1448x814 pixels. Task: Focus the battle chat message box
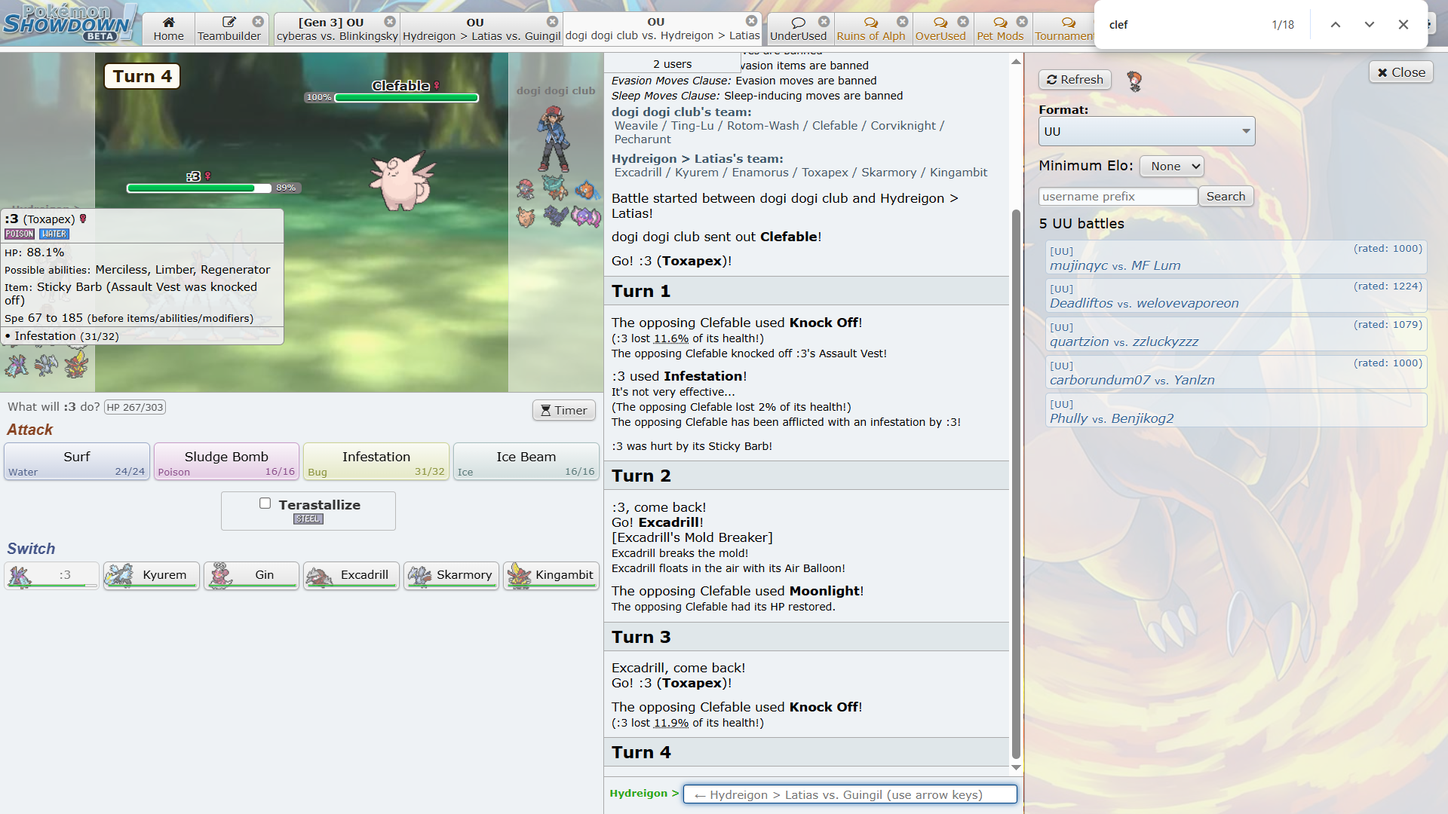tap(850, 794)
